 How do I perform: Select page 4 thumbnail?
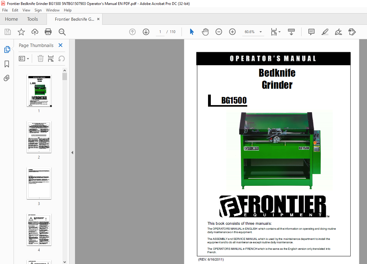(x=39, y=230)
